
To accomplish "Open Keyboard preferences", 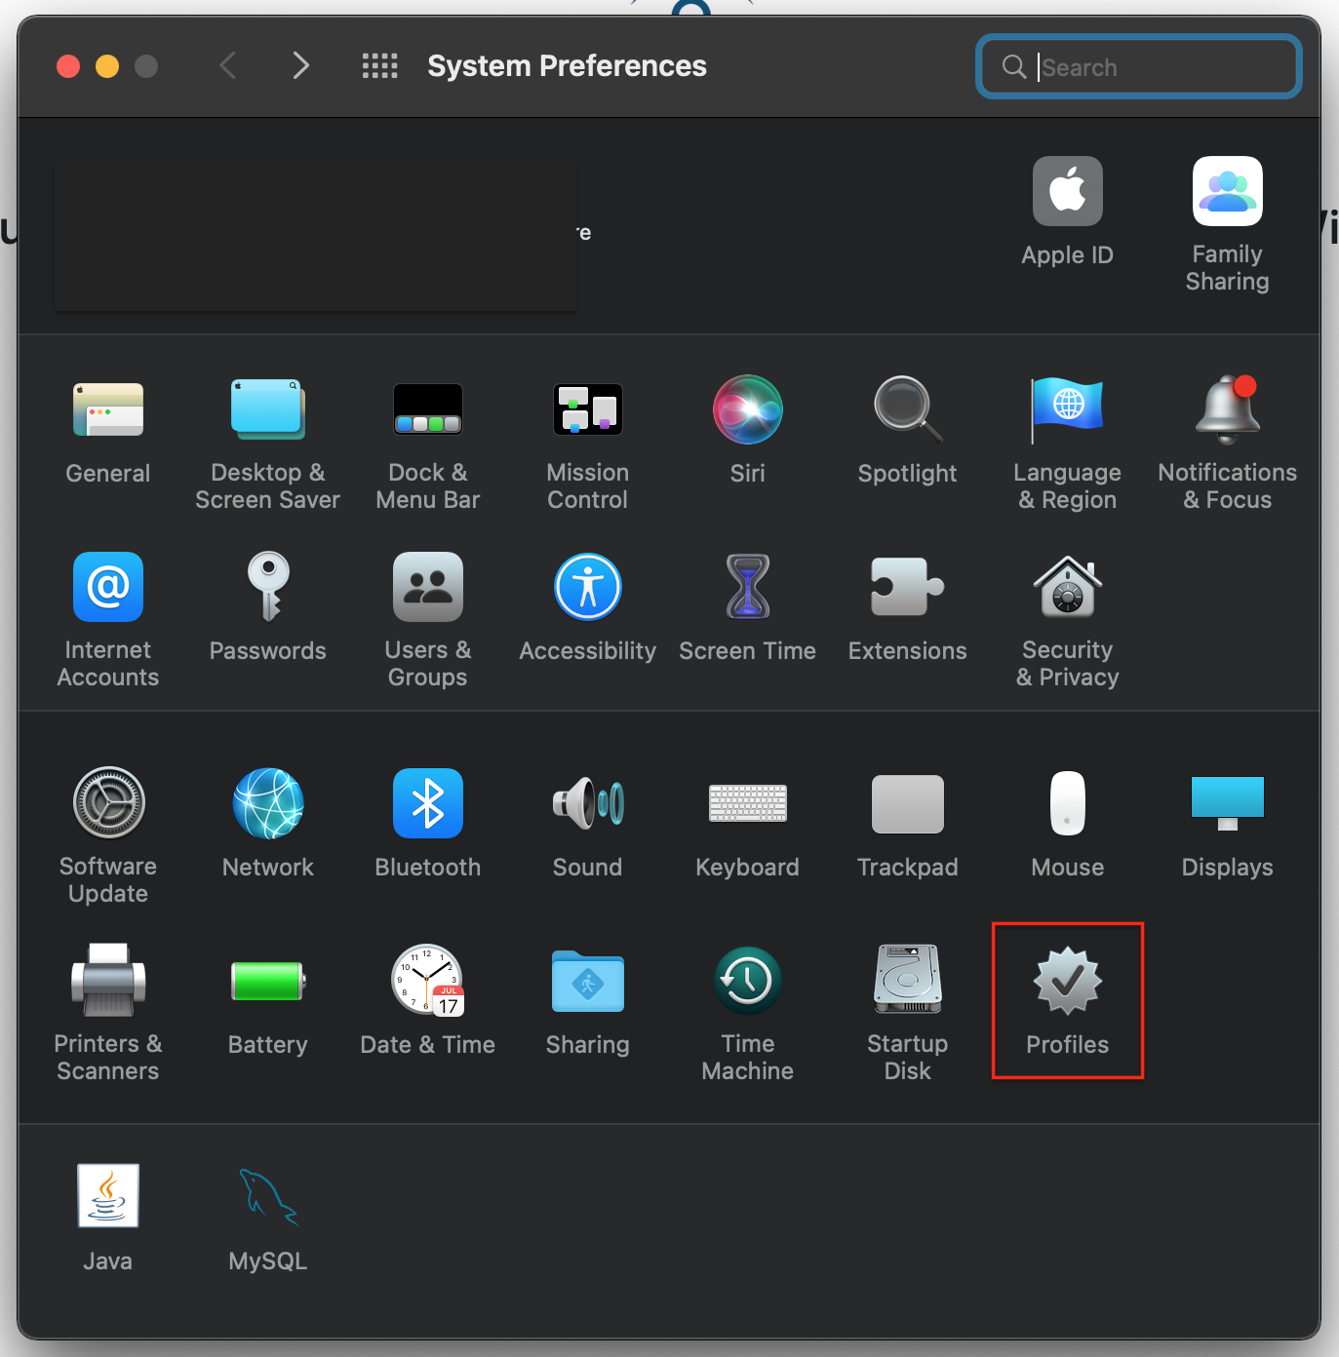I will click(747, 803).
